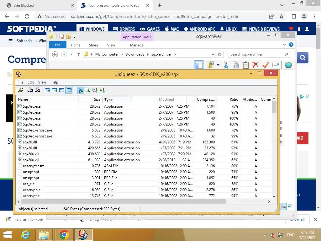Switch UnSqueez to large icons view
This screenshot has height=241, width=321.
[x=47, y=90]
